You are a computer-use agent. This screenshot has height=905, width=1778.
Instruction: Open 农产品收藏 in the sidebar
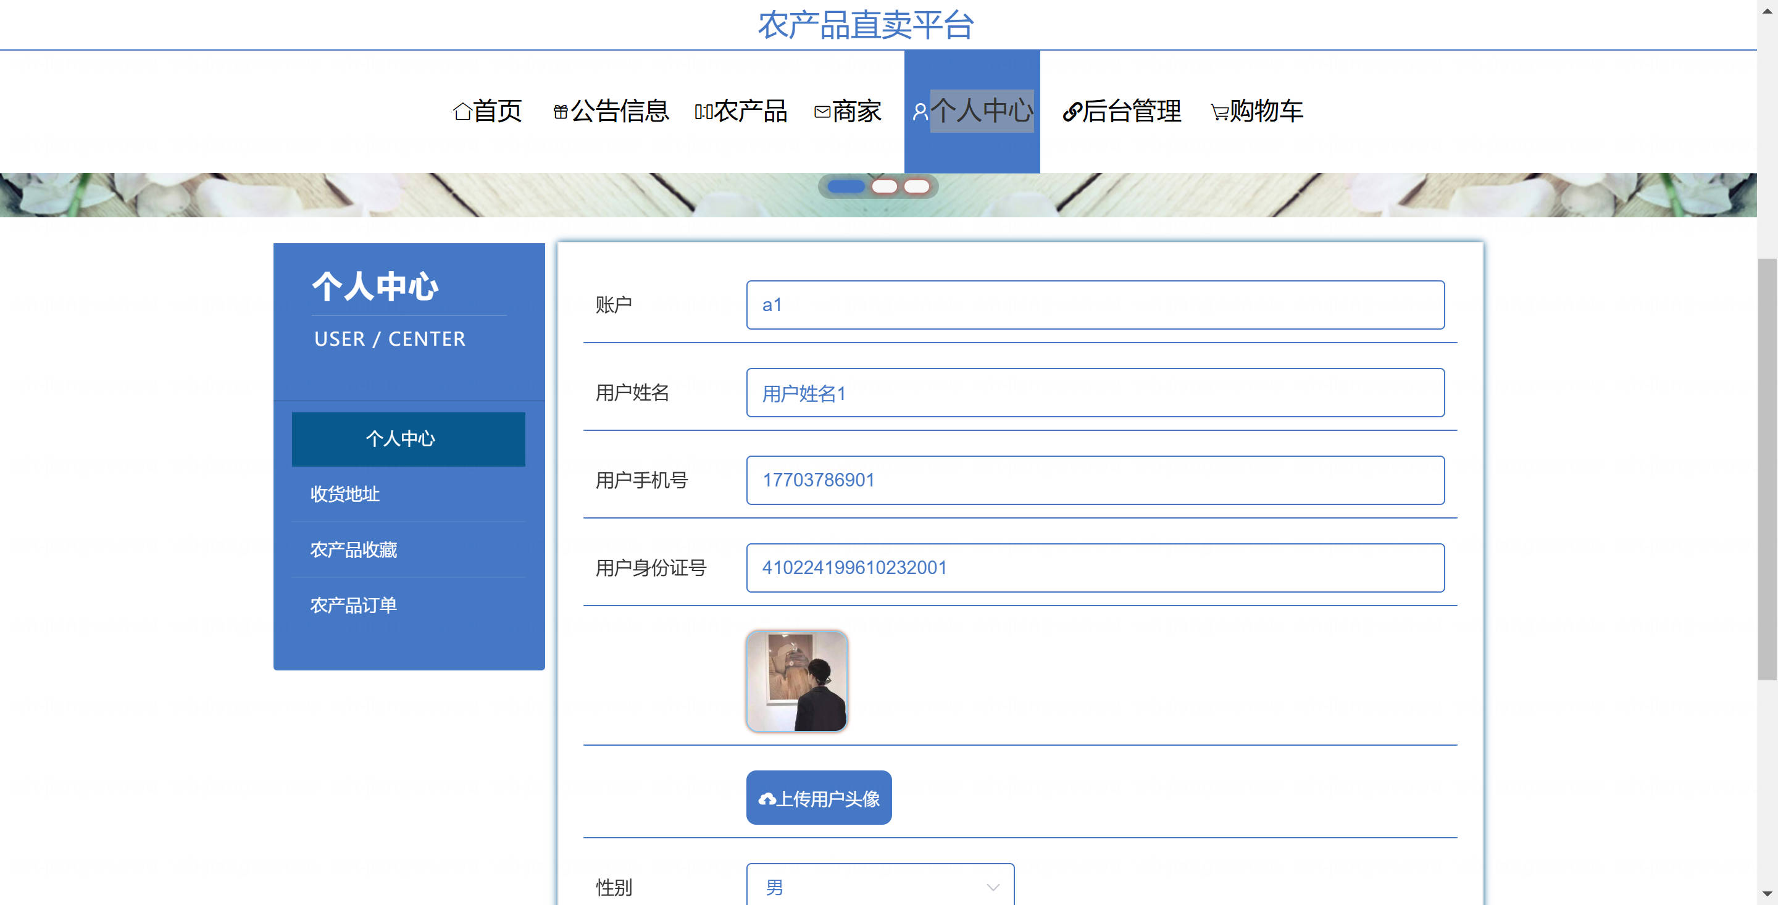point(409,549)
